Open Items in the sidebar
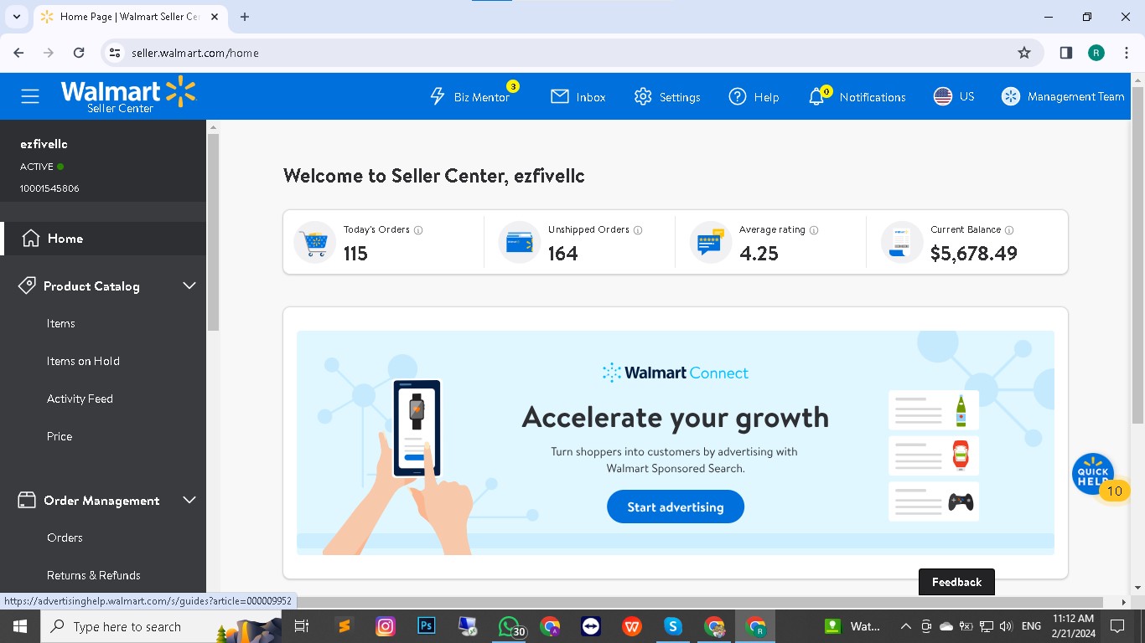 coord(61,324)
